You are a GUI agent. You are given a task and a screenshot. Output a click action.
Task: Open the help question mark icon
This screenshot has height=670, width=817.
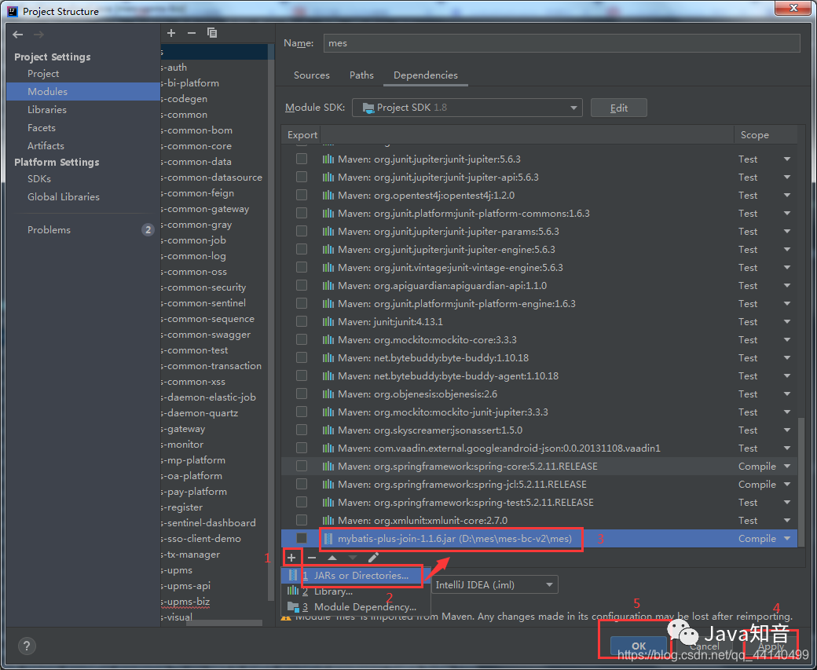pyautogui.click(x=27, y=646)
